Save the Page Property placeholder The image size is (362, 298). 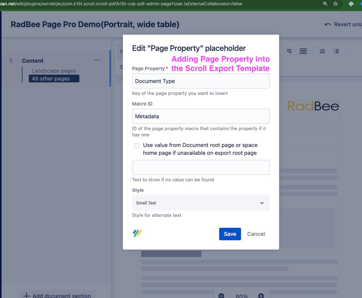click(x=230, y=234)
